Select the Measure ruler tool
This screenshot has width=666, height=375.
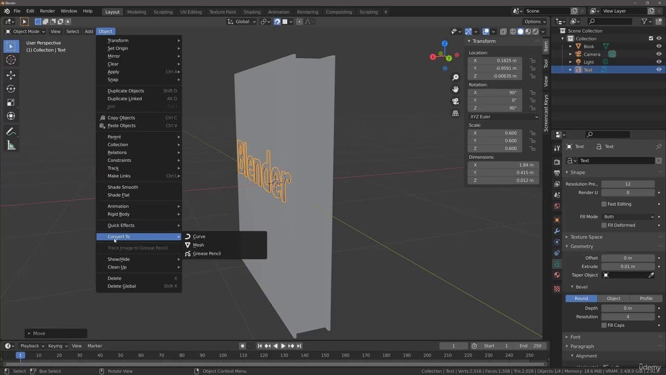point(11,145)
